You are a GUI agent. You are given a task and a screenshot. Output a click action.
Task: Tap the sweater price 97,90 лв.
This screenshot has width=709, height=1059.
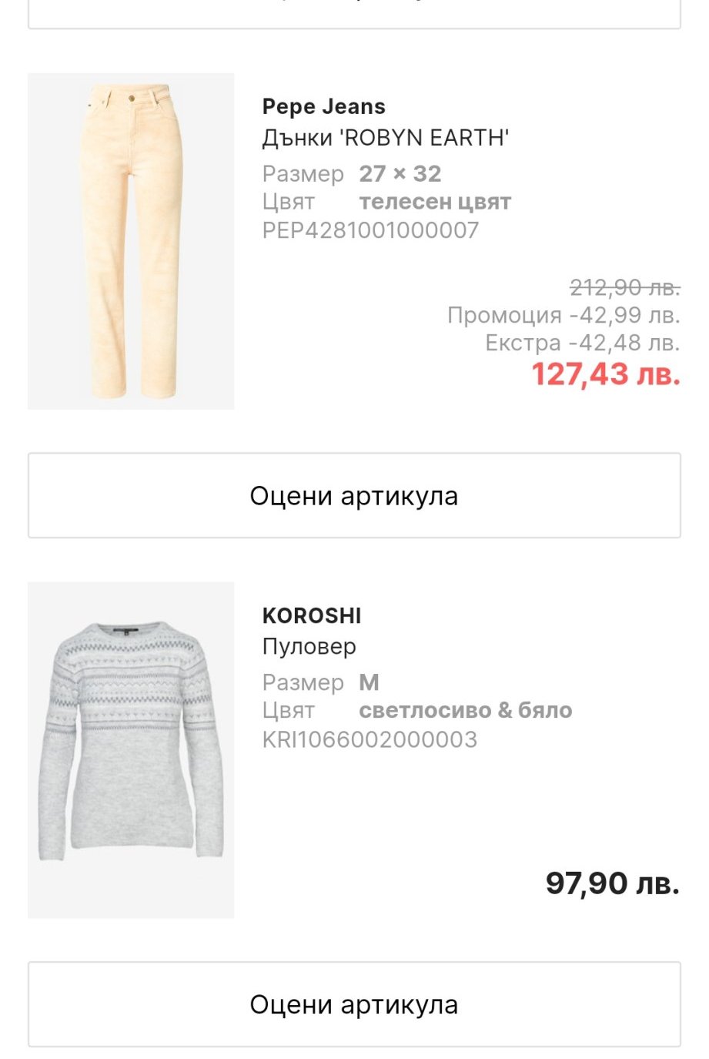tap(612, 883)
